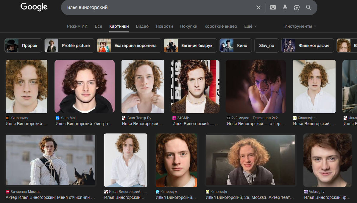
Task: Click the Кинопоиск source favicon
Action: click(7, 118)
